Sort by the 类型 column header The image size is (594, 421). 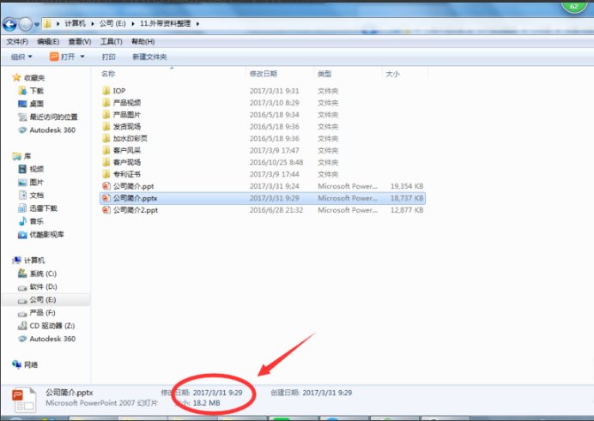pyautogui.click(x=324, y=74)
